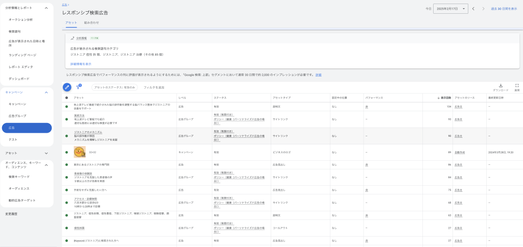Toggle status dot for smiley logo row

[x=66, y=152]
